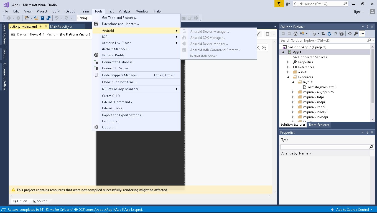Click Save All in the toolbar
Screen dimensions: 377x213
click(48, 18)
